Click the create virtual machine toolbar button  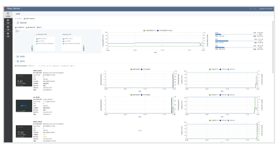(x=30, y=19)
